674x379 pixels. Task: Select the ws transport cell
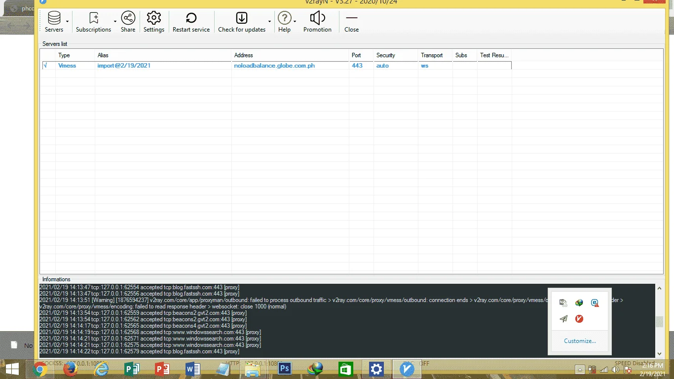tap(424, 66)
